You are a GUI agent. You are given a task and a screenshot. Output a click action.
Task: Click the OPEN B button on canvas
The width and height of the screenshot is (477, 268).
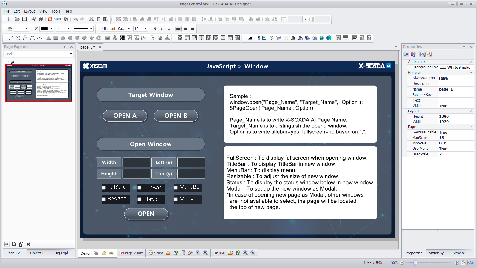coord(176,116)
